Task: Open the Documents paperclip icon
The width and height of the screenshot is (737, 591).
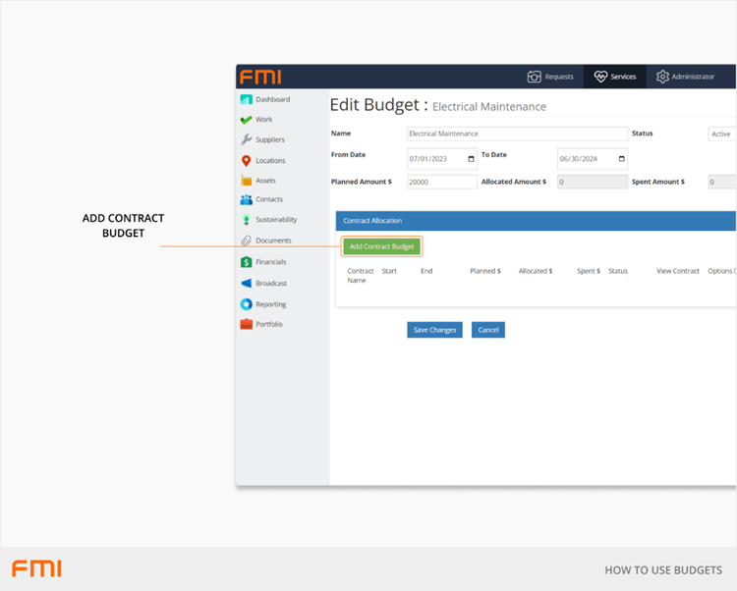Action: [x=247, y=241]
